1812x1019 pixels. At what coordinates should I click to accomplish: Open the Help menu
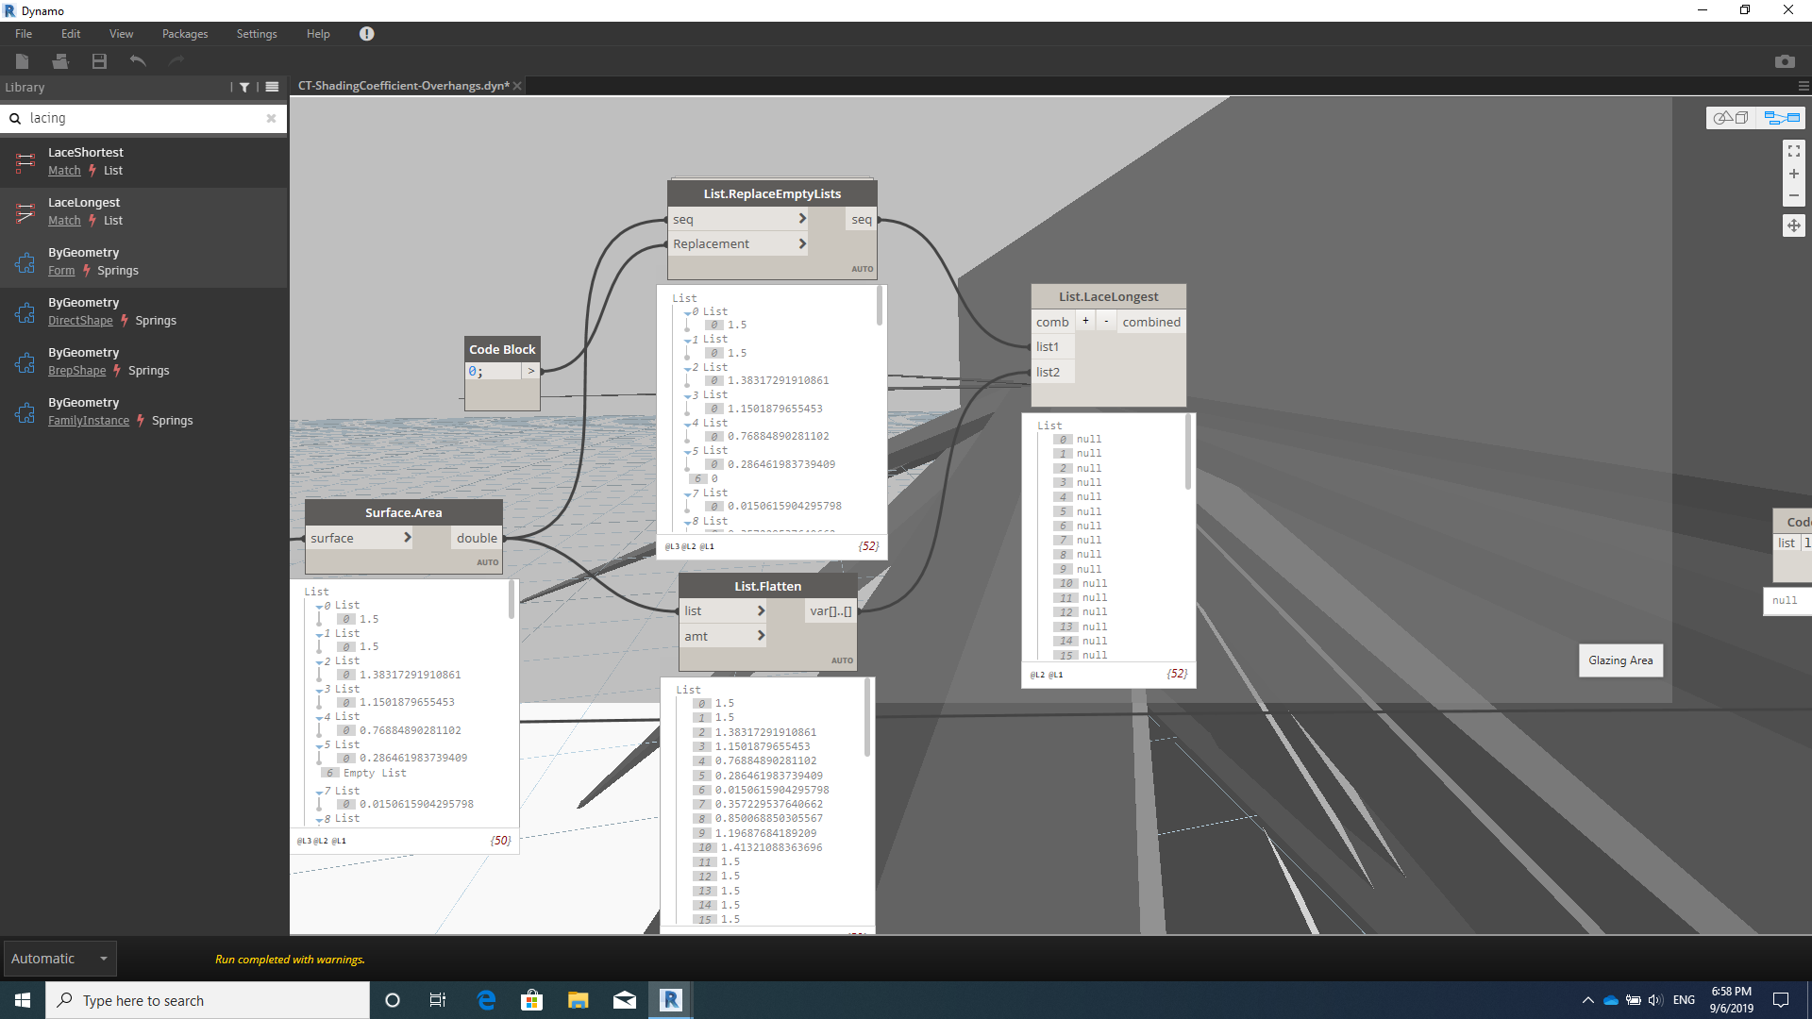[318, 34]
